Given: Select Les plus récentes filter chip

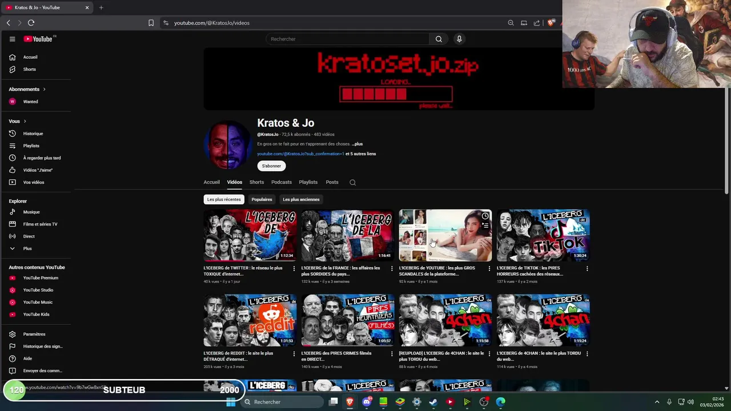Looking at the screenshot, I should (x=224, y=199).
